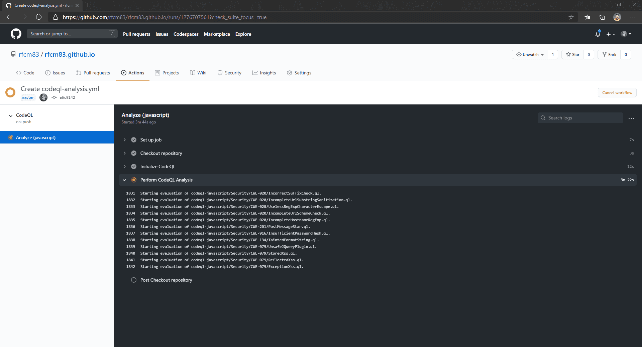This screenshot has width=642, height=347.
Task: Switch to the Projects tab
Action: pos(167,73)
